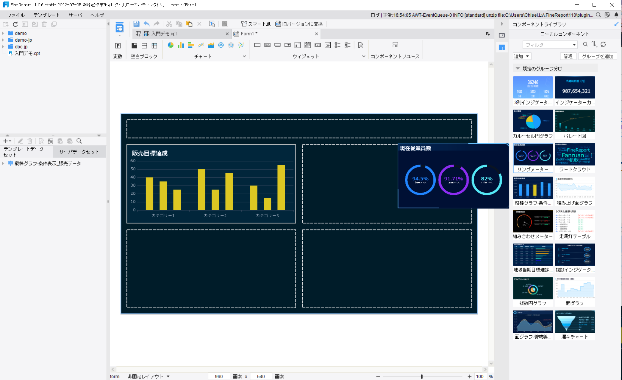Undo the last action with the undo arrow
622x380 pixels.
point(146,24)
